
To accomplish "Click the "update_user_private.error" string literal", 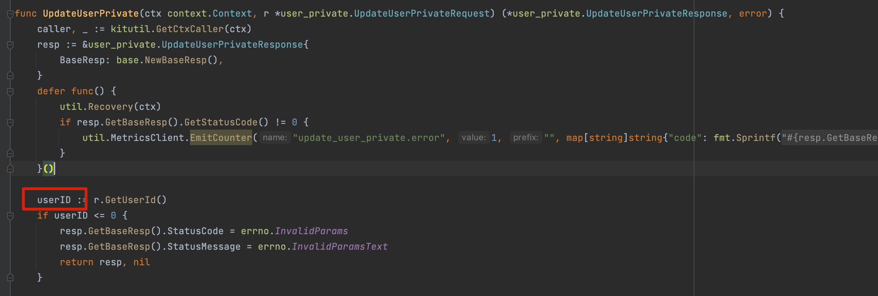I will tap(369, 138).
